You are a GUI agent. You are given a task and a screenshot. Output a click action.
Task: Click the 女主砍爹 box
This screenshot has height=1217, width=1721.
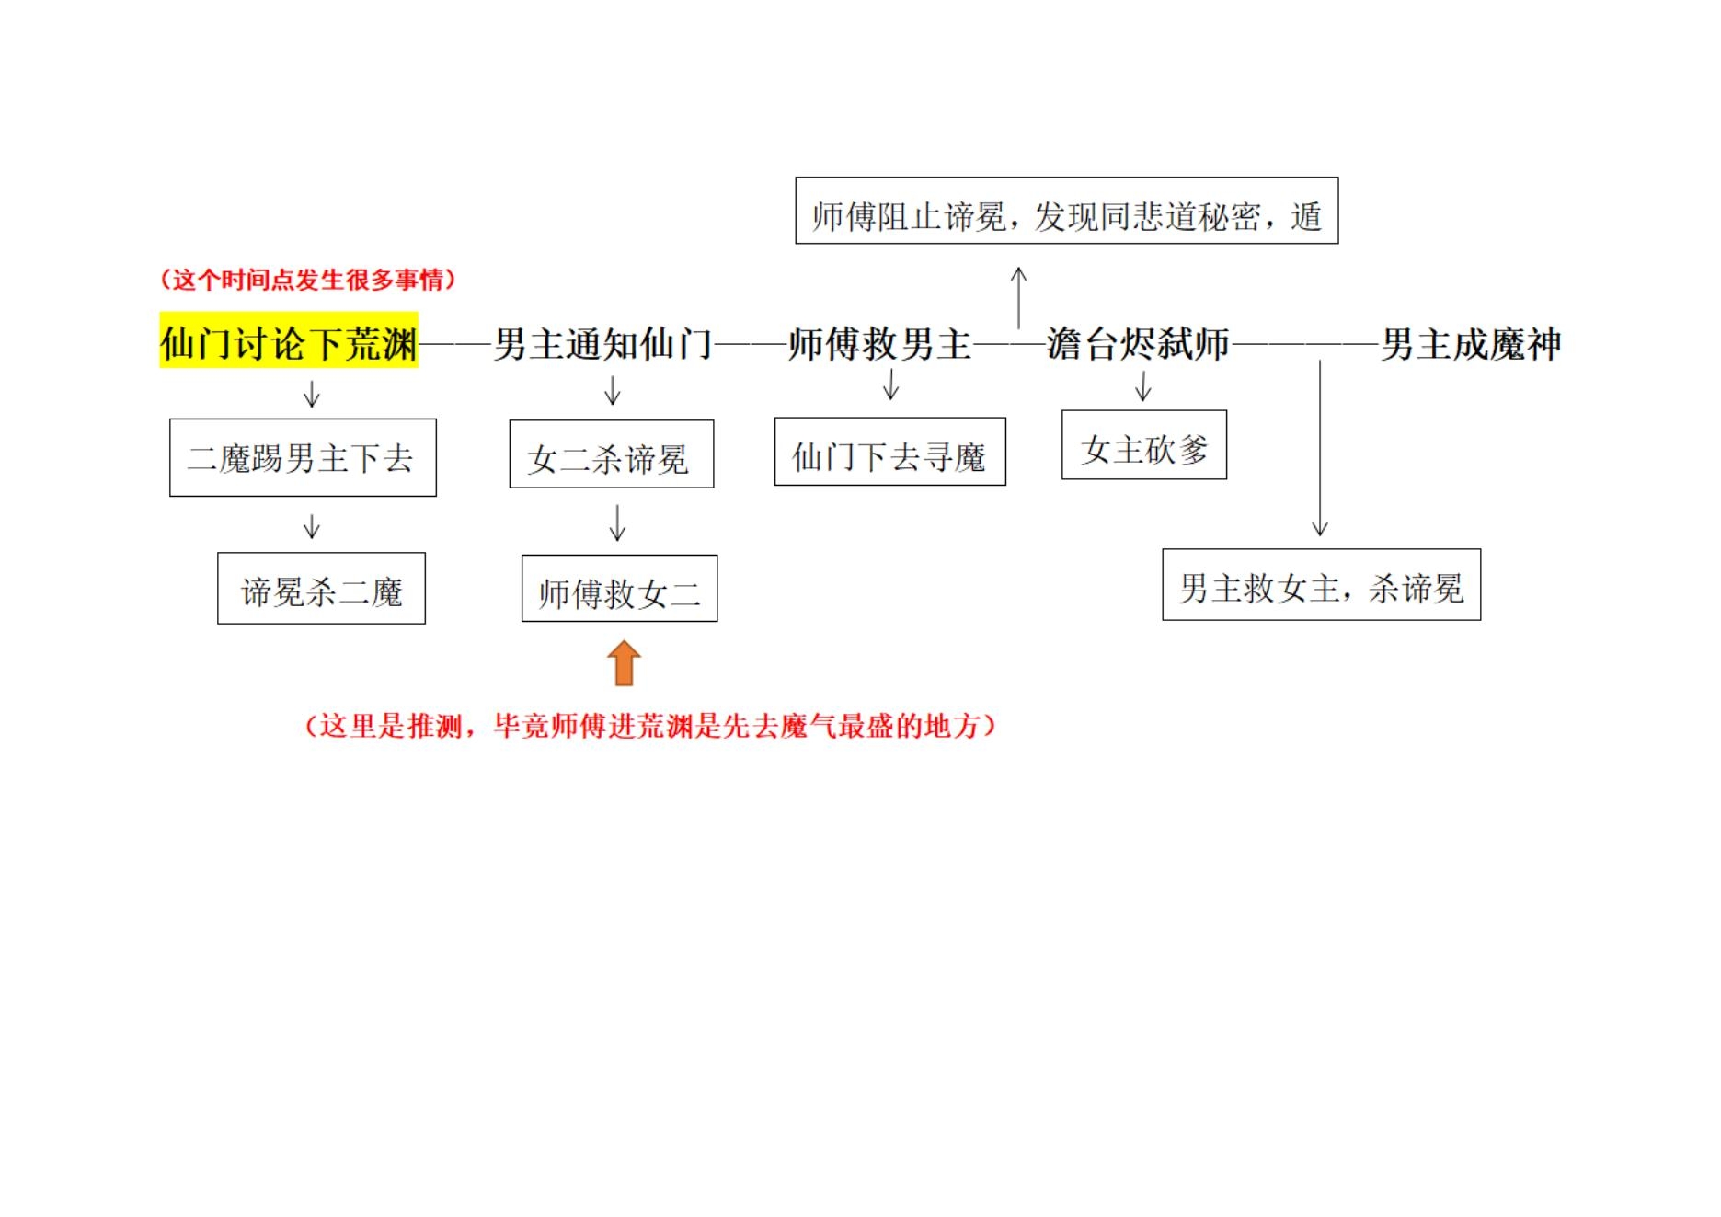(1145, 448)
